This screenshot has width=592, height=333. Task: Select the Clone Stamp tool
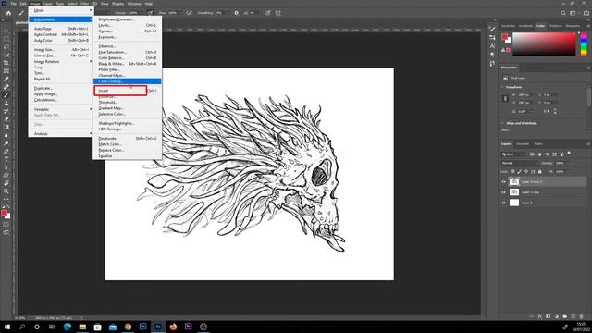(x=6, y=103)
